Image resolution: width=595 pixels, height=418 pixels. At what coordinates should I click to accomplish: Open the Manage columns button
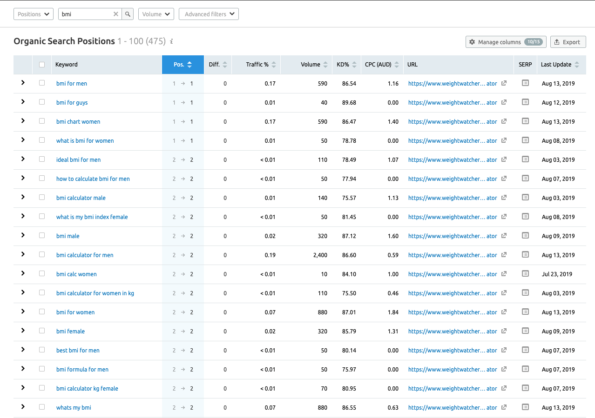[506, 42]
